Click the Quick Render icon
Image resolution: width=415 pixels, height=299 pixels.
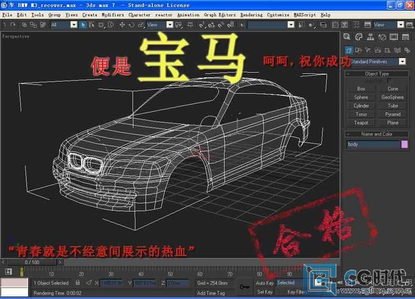[409, 25]
